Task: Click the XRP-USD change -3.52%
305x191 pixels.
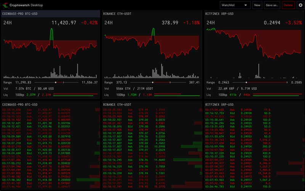Action: (x=294, y=23)
